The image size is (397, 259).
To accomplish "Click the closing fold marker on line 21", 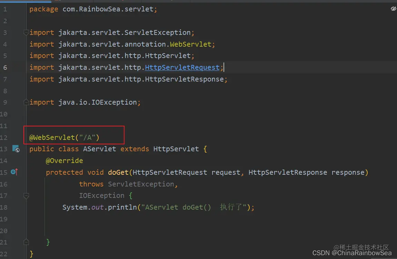I will click(26, 242).
